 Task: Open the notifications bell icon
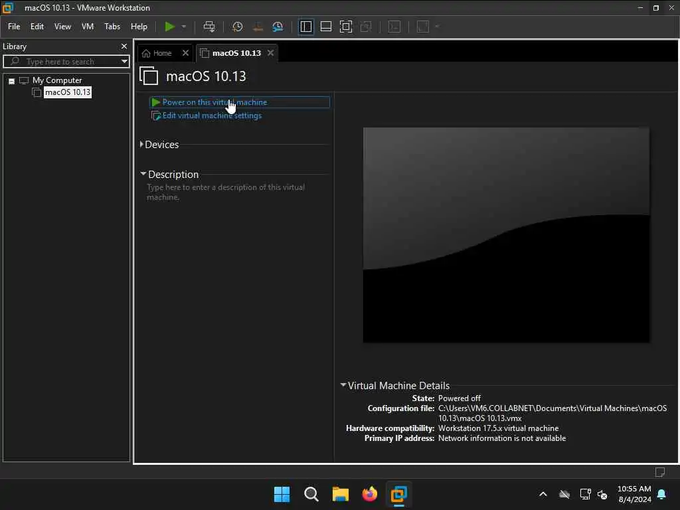coord(662,494)
